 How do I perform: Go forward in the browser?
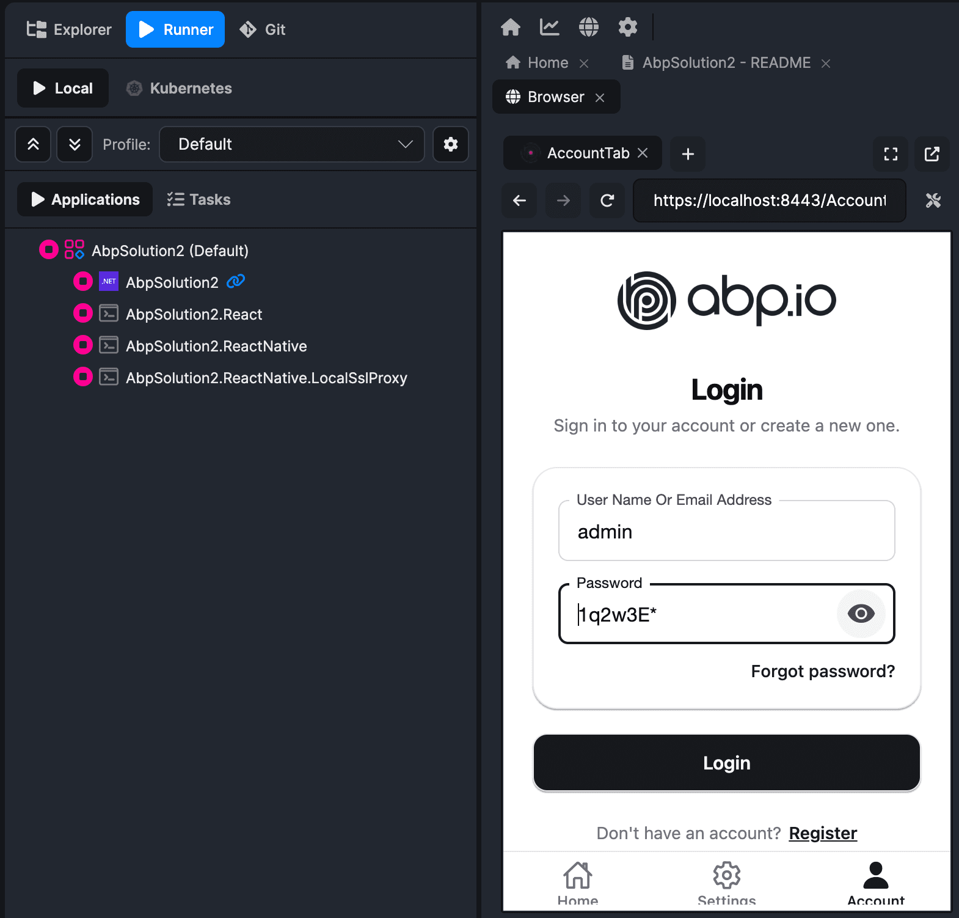pos(563,200)
